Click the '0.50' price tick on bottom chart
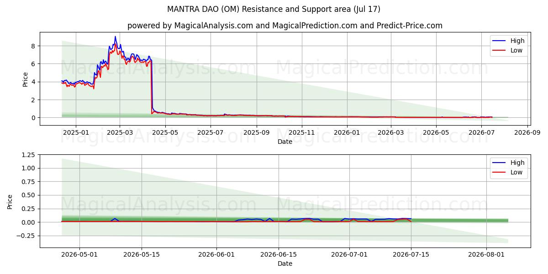Viewport: 548px width, 274px height. pyautogui.click(x=28, y=195)
